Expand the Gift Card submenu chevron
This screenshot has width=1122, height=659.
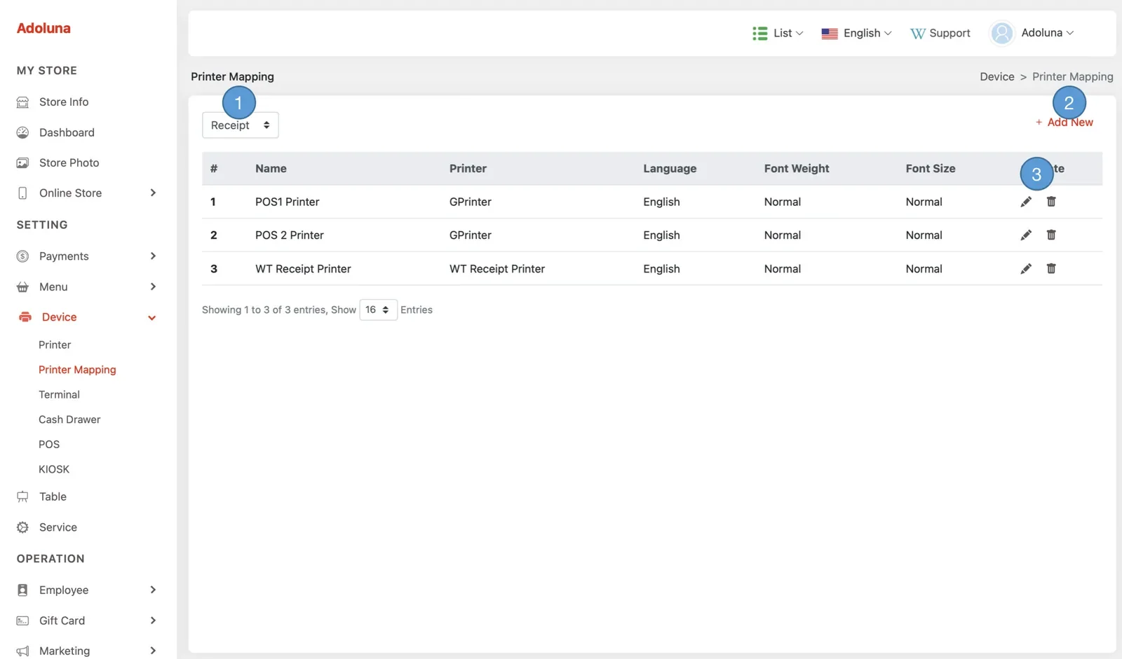tap(153, 620)
